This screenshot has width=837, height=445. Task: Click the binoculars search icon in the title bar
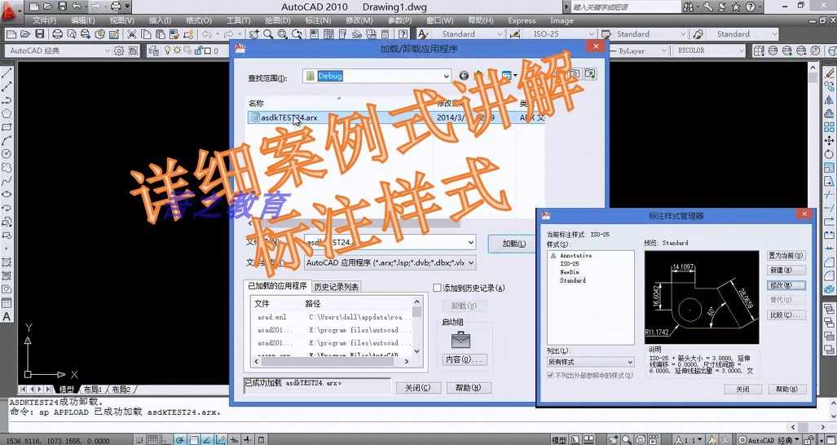(689, 7)
